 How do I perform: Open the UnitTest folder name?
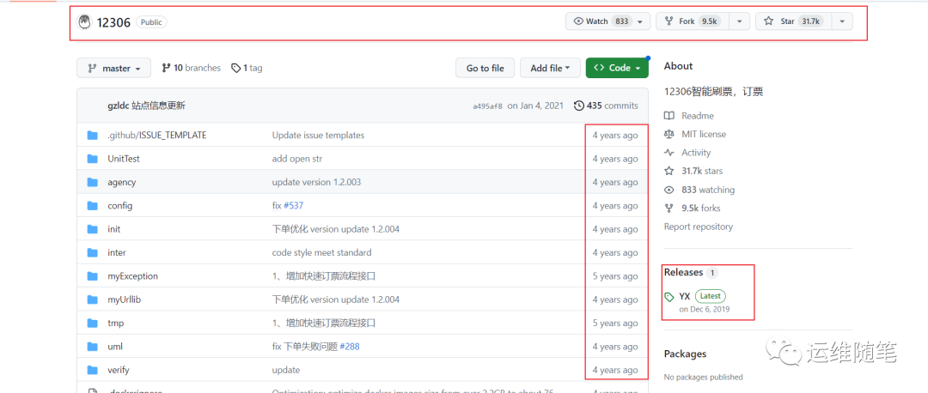point(124,159)
